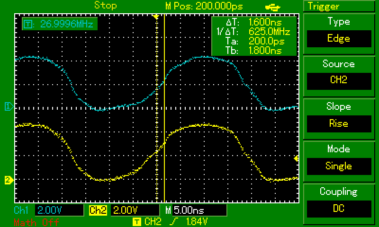Select the horizontal trigger position marker at top
The width and height of the screenshot is (379, 227).
156,16
